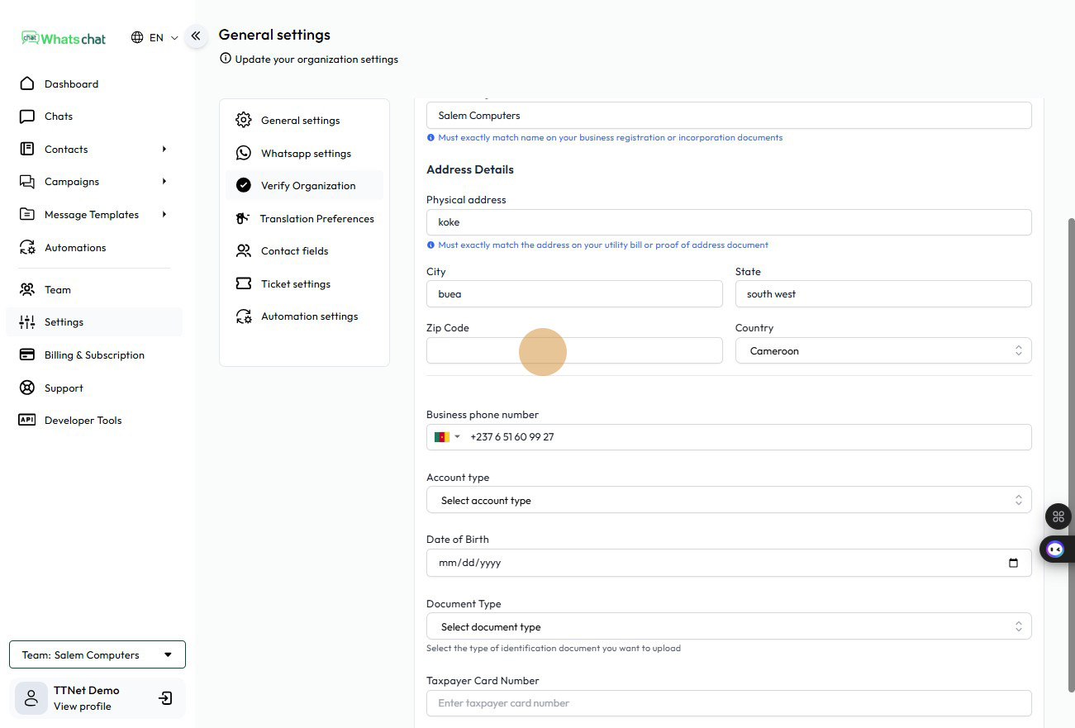
Task: Click the Billing & Subscription card icon
Action: pyautogui.click(x=27, y=354)
